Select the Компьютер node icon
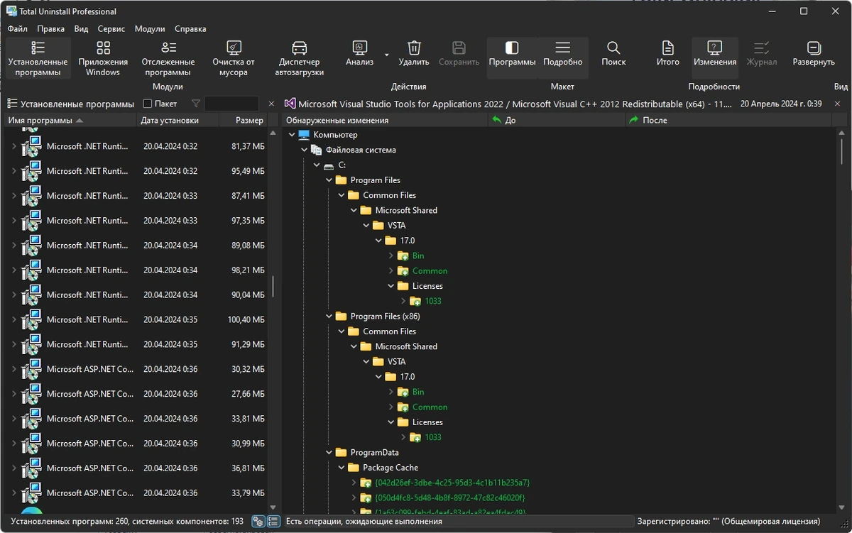Image resolution: width=852 pixels, height=533 pixels. point(304,135)
